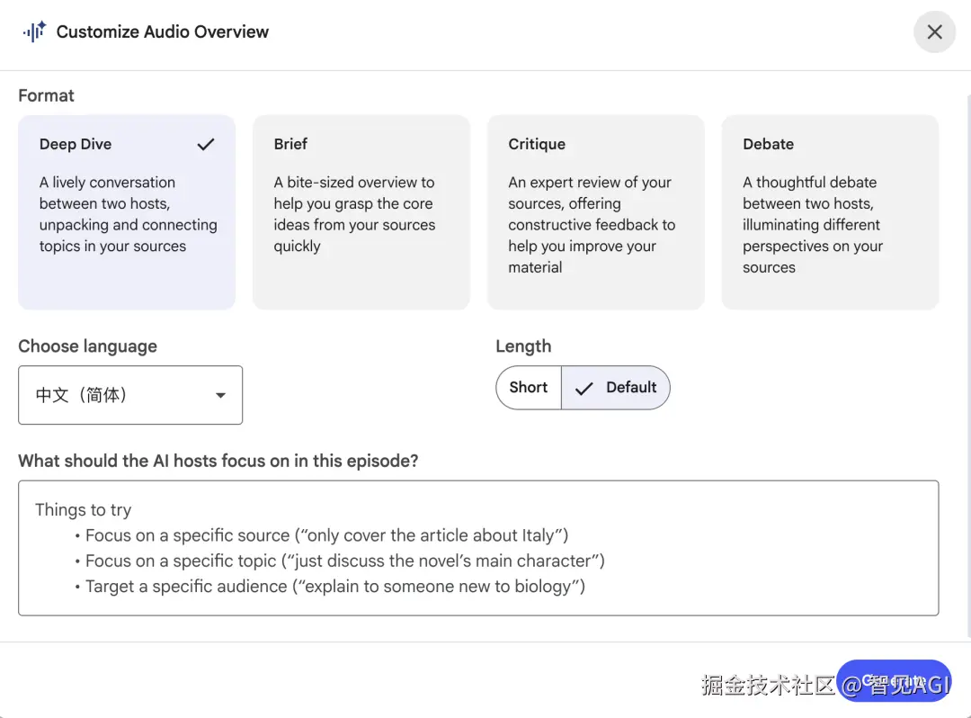Focus the AI hosts focus text box
Screen dimensions: 971x718
pos(478,548)
